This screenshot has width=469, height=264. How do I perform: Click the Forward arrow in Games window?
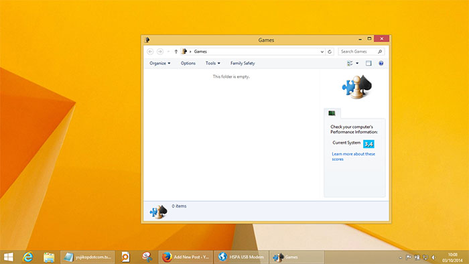(160, 52)
